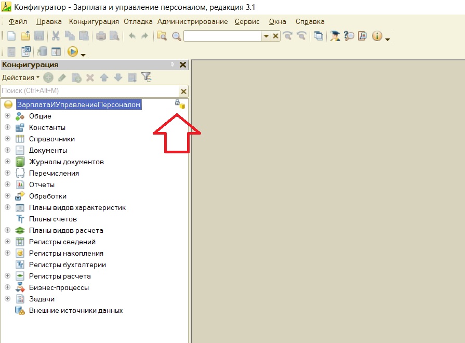
Task: Click the magnifying glass Find icon
Action: pos(177,36)
